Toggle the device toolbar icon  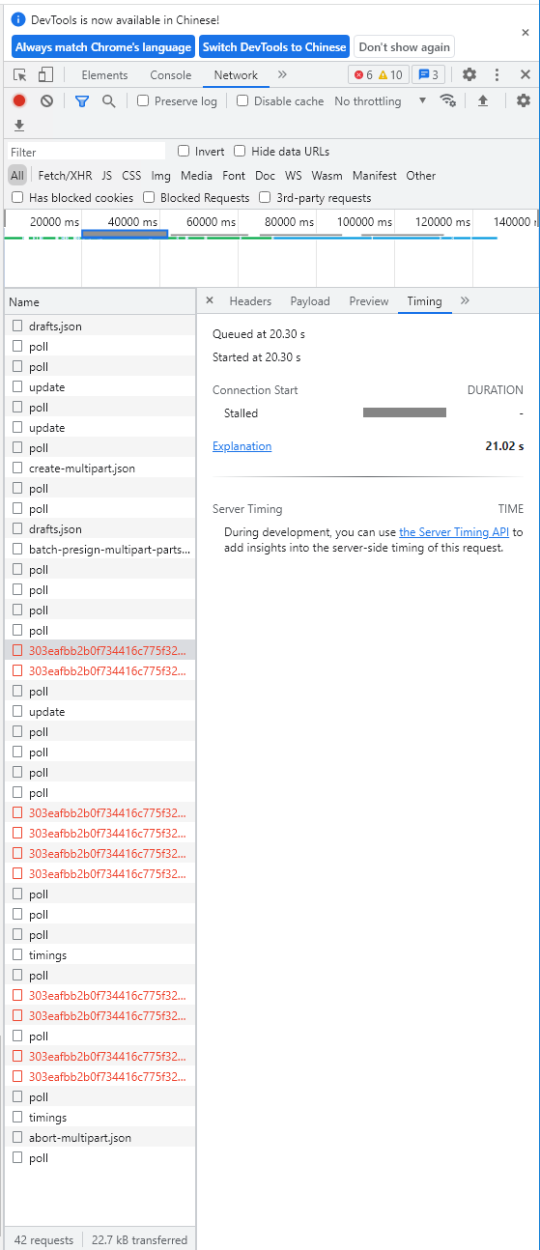pos(45,75)
